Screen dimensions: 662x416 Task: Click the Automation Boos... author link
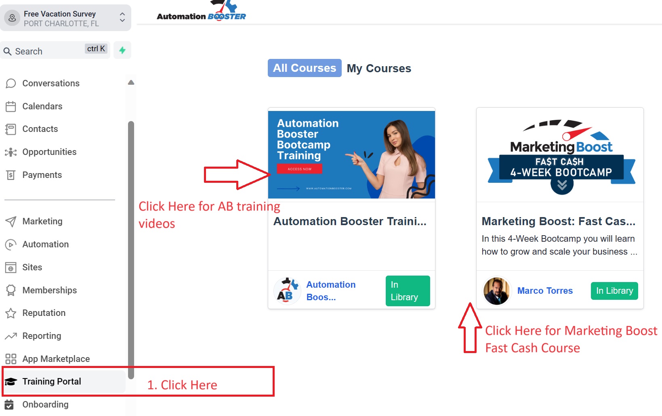click(331, 291)
